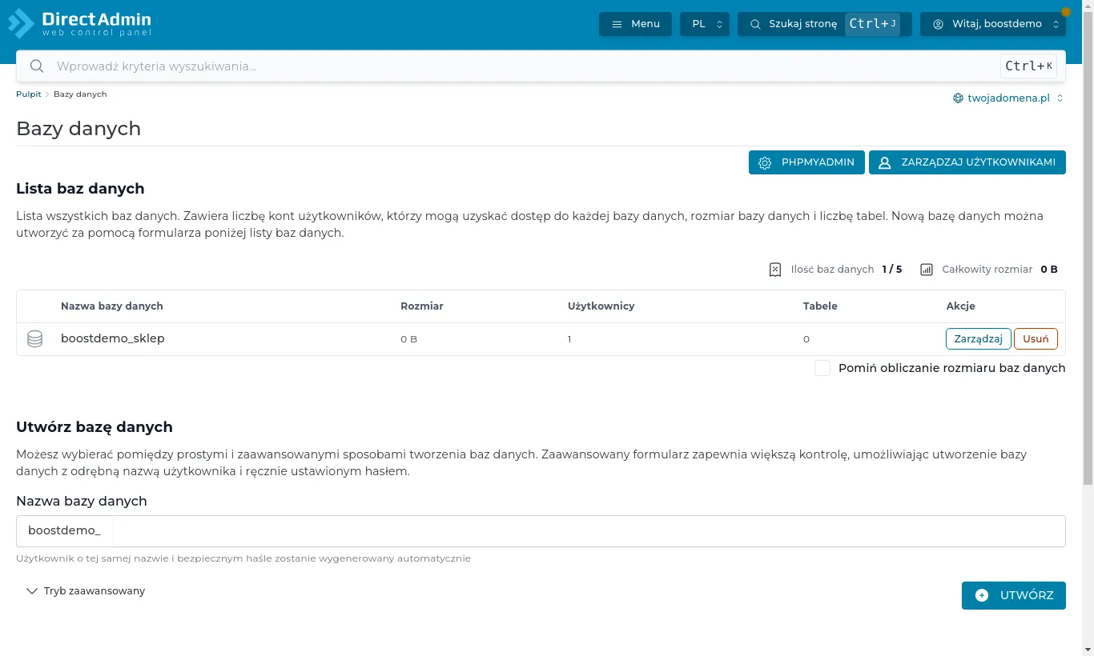Open the twojadomena.pl domain selector

pos(1008,98)
